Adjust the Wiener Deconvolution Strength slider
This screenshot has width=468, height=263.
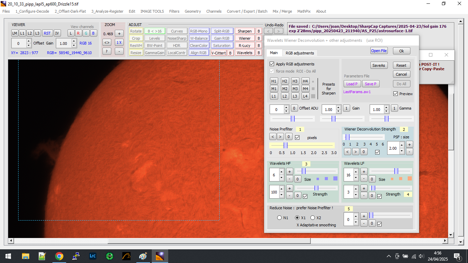(364, 137)
